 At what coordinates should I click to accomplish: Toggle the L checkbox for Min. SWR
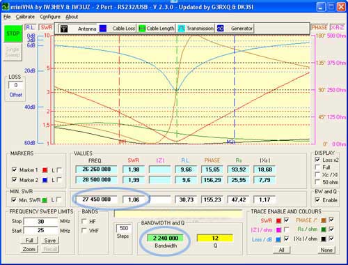coord(58,199)
